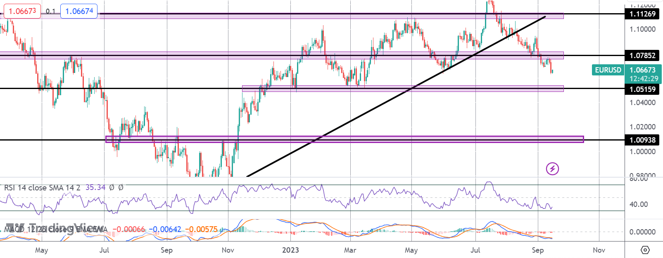Click the Sep 2022 time axis label
This screenshot has height=258, width=663.
point(166,250)
